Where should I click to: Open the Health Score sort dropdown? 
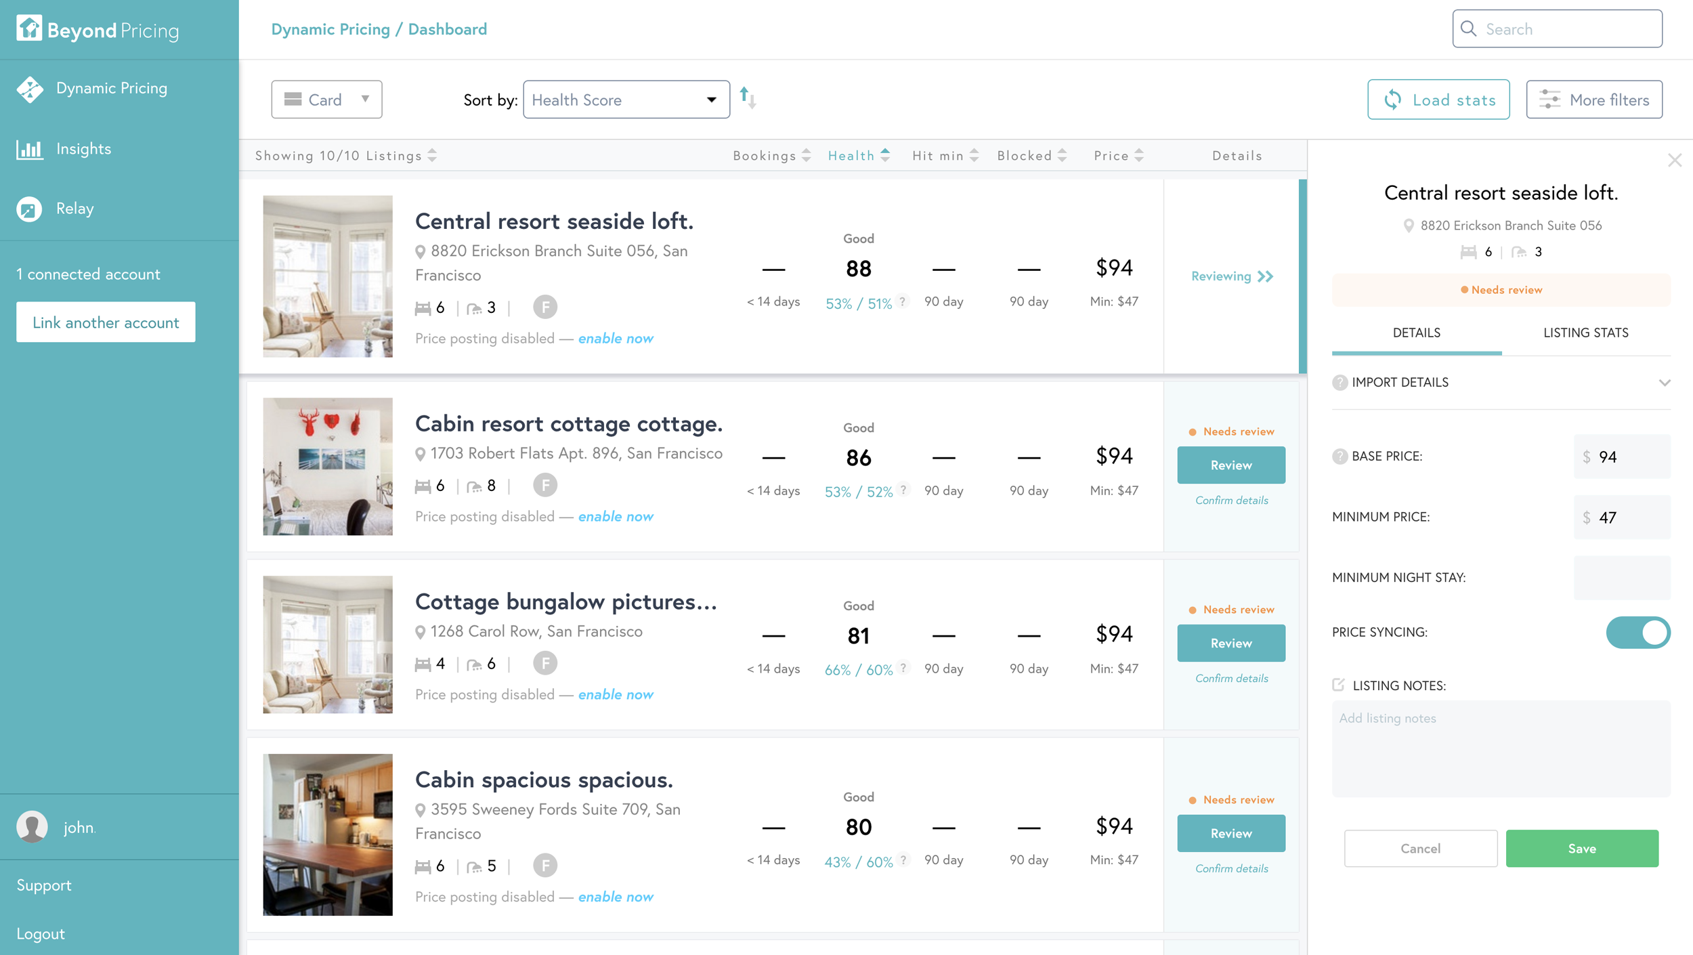coord(625,100)
